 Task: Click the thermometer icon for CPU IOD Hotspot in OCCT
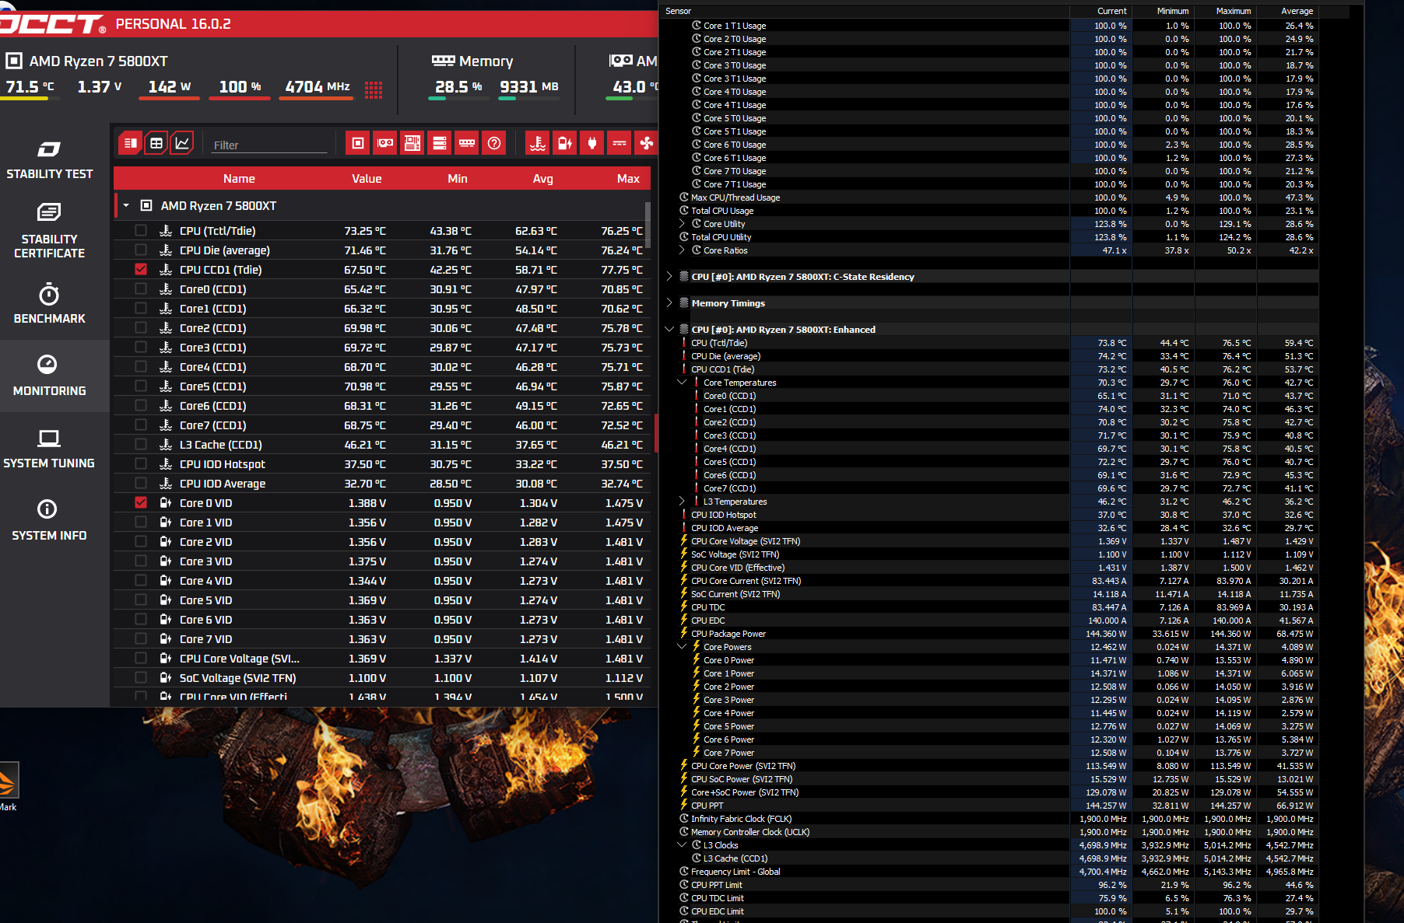pos(166,464)
